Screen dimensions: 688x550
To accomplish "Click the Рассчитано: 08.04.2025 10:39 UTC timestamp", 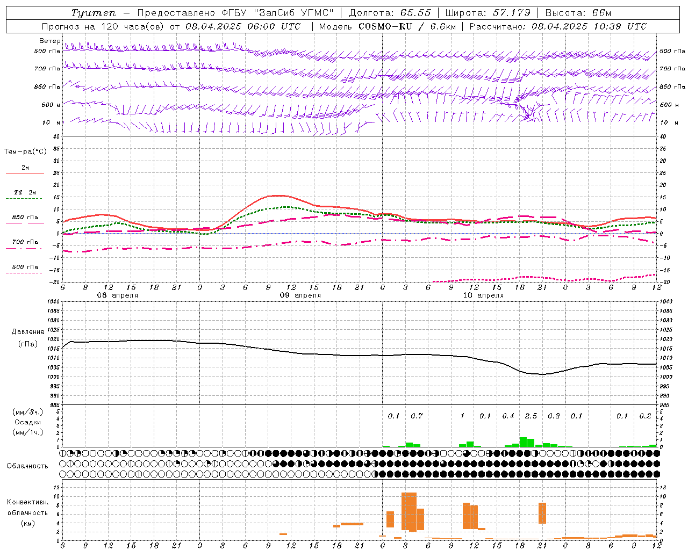I will coord(558,26).
